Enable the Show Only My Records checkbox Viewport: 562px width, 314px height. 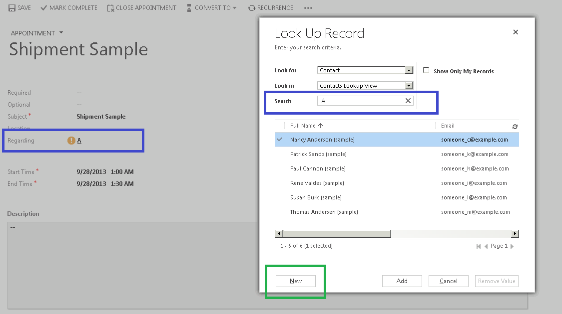(x=426, y=70)
